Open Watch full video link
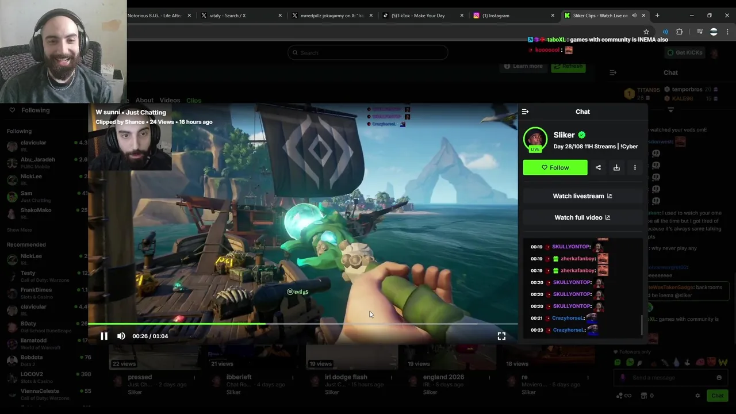This screenshot has width=736, height=414. coord(582,217)
